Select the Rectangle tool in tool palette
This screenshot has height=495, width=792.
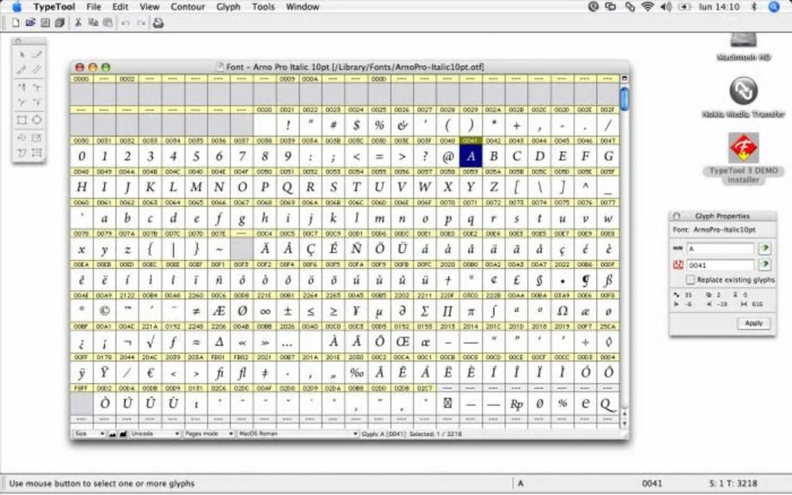pyautogui.click(x=22, y=120)
